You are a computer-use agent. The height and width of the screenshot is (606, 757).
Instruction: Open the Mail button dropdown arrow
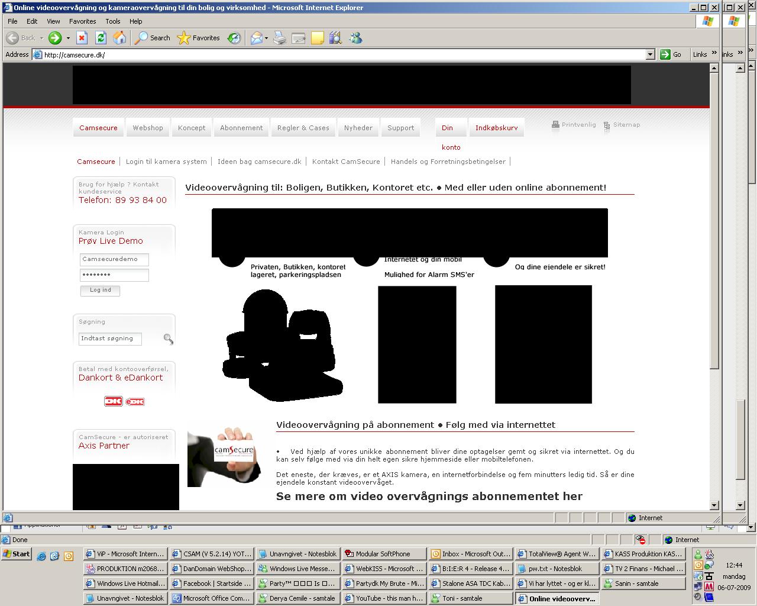coord(267,38)
